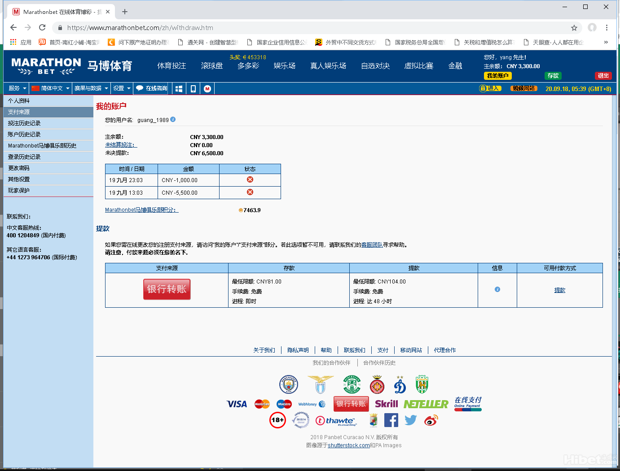The image size is (620, 471).
Task: Expand the 服务 dropdown menu
Action: 17,88
